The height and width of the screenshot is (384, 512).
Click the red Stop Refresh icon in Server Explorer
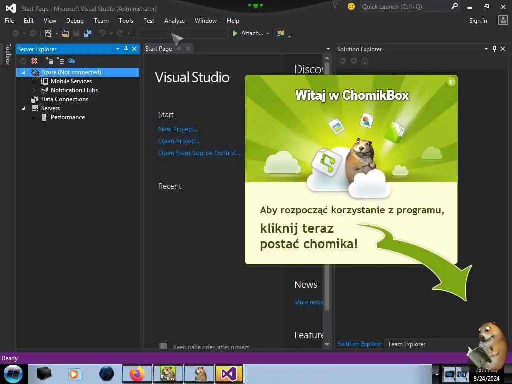tap(34, 61)
